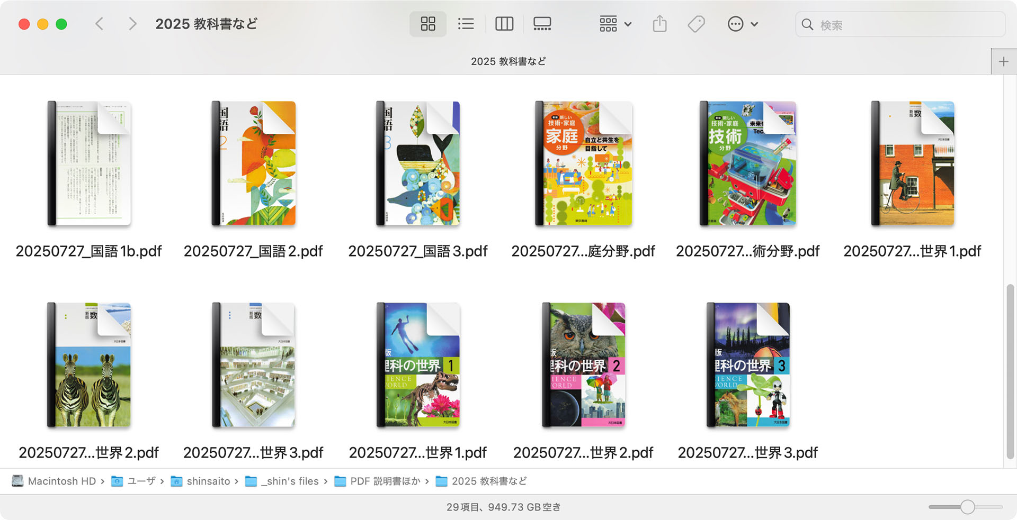Image resolution: width=1017 pixels, height=520 pixels.
Task: Open the Edit Tags popover
Action: click(696, 24)
